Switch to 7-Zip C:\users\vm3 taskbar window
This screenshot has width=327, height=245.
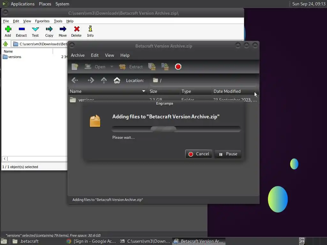145,241
